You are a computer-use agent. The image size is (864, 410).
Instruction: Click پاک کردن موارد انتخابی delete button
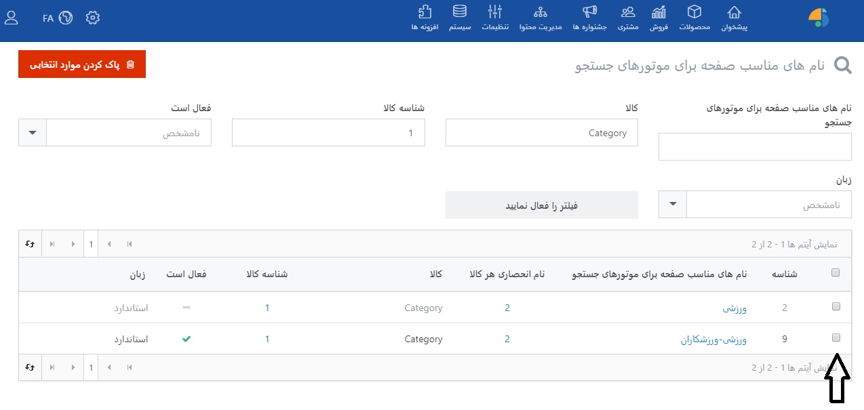point(82,64)
